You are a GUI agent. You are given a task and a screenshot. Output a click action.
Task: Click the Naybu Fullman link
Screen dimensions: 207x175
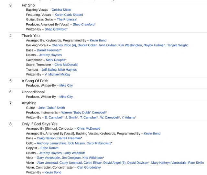pos(154,45)
